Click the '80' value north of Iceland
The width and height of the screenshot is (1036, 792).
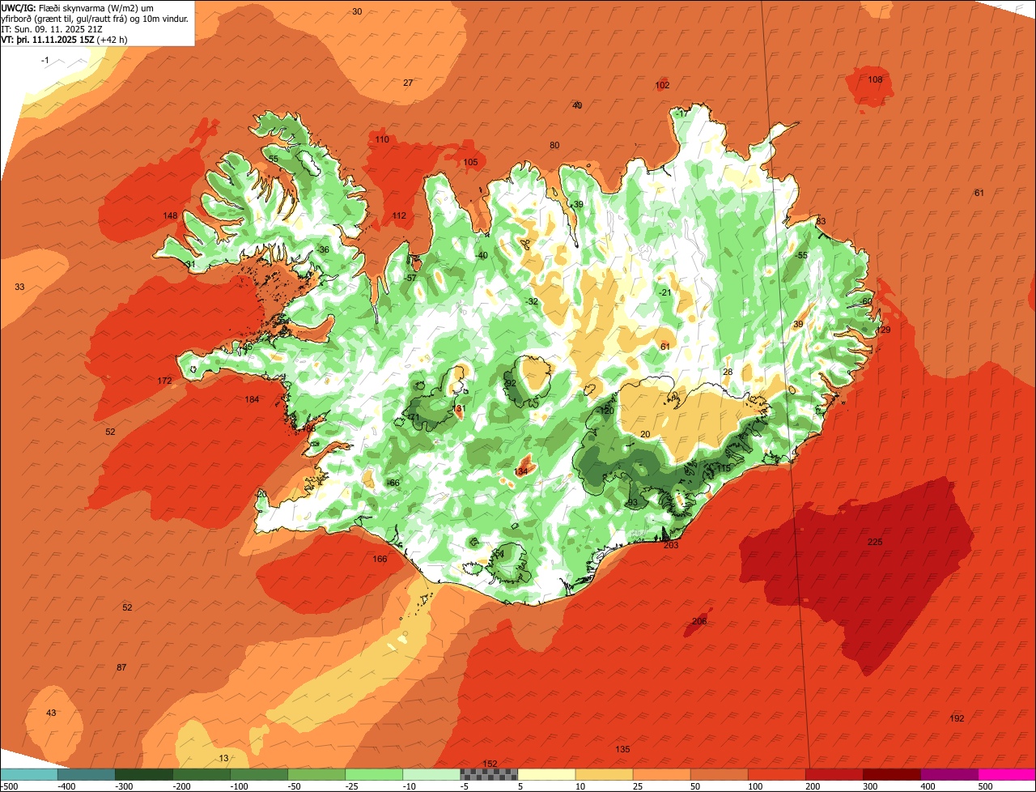(x=554, y=145)
